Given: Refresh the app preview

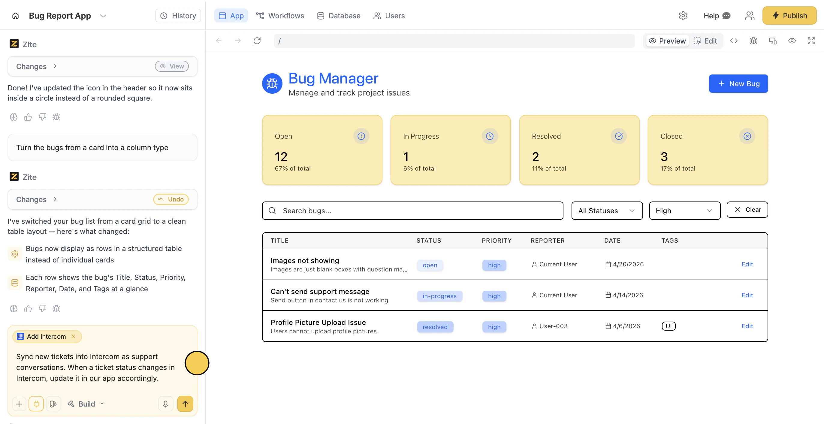Looking at the screenshot, I should coord(257,41).
